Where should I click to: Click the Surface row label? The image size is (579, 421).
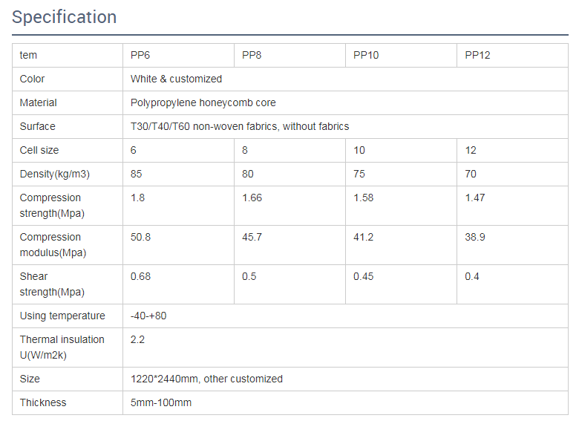37,126
